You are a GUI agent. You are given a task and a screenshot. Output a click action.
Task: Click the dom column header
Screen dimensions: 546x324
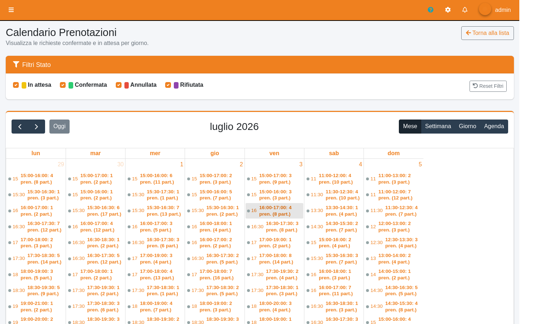click(393, 153)
